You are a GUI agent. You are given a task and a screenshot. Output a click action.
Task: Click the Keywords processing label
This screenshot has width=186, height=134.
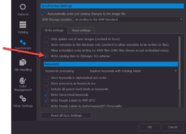click(x=60, y=71)
